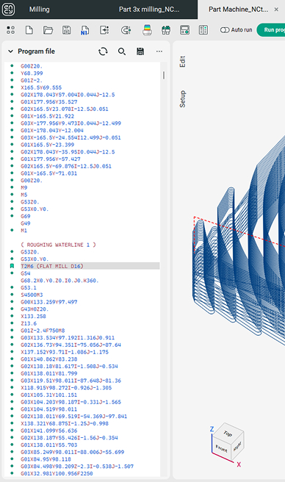
Task: Open the Milling tab
Action: tap(40, 10)
